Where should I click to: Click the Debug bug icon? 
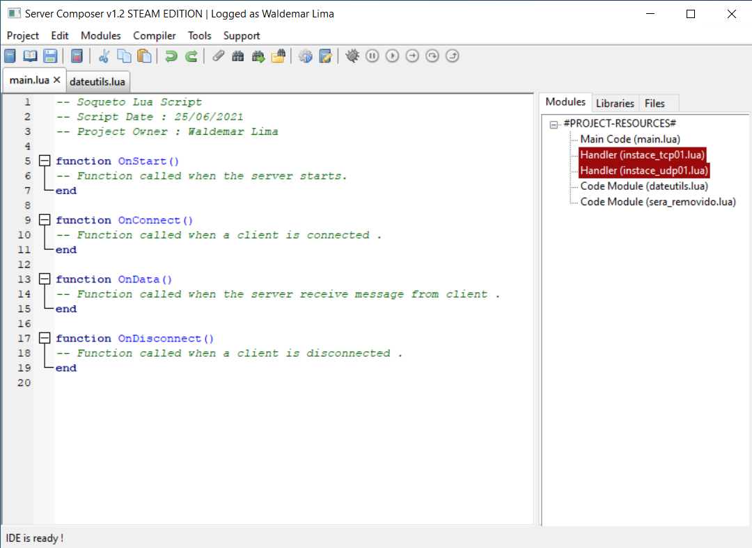point(352,56)
